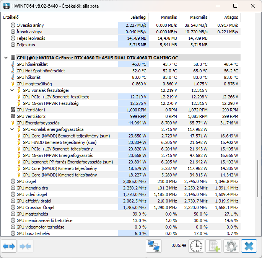Click the Érzékelő column header
Image resolution: width=262 pixels, height=258 pixels.
click(59, 17)
